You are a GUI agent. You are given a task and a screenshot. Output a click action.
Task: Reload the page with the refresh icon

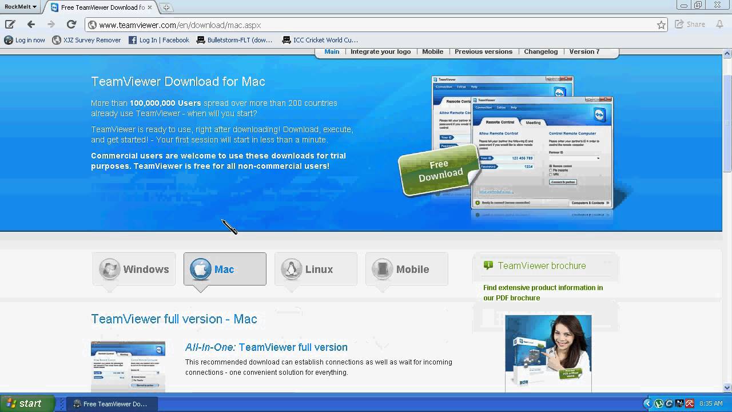[71, 25]
